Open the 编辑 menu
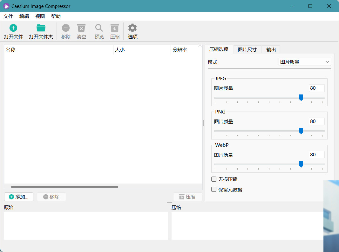Screen dimensions: 339x252 point(24,16)
